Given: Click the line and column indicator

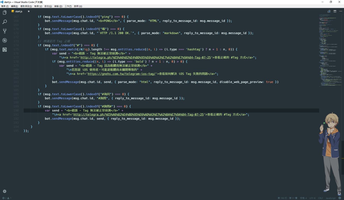Looking at the screenshot, I should click(287, 198).
